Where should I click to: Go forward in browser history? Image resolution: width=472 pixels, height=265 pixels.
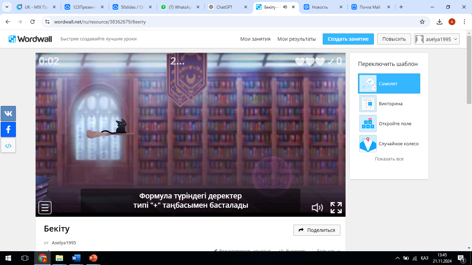[20, 22]
